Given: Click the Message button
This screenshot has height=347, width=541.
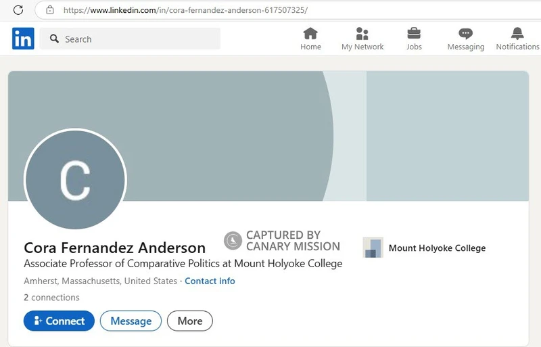Looking at the screenshot, I should point(131,321).
